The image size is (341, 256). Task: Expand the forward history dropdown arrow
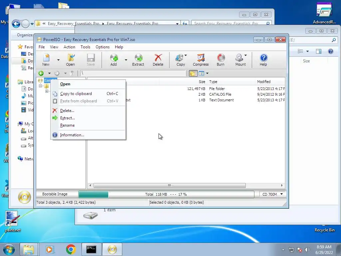pyautogui.click(x=65, y=73)
